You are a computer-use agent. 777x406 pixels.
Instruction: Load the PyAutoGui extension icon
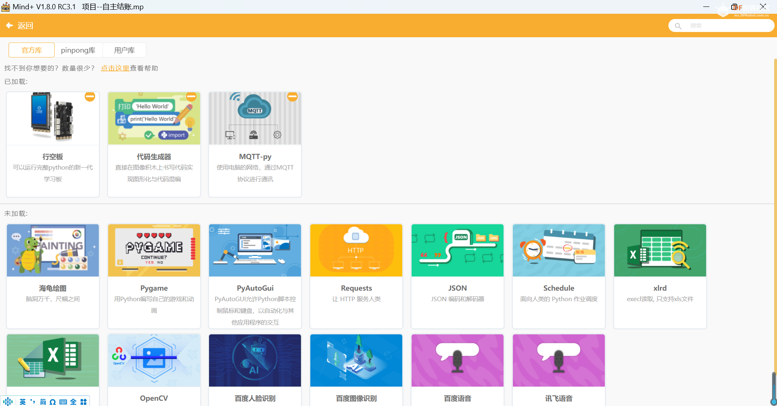pos(255,250)
